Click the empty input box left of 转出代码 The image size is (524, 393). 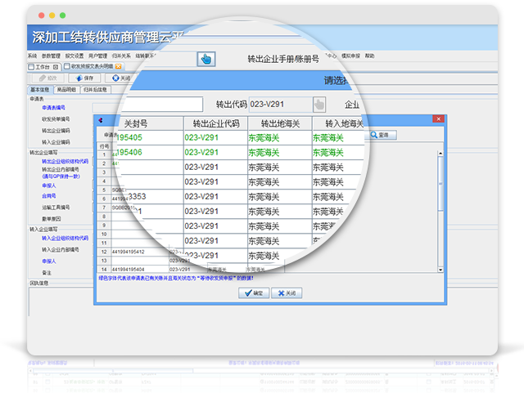162,105
